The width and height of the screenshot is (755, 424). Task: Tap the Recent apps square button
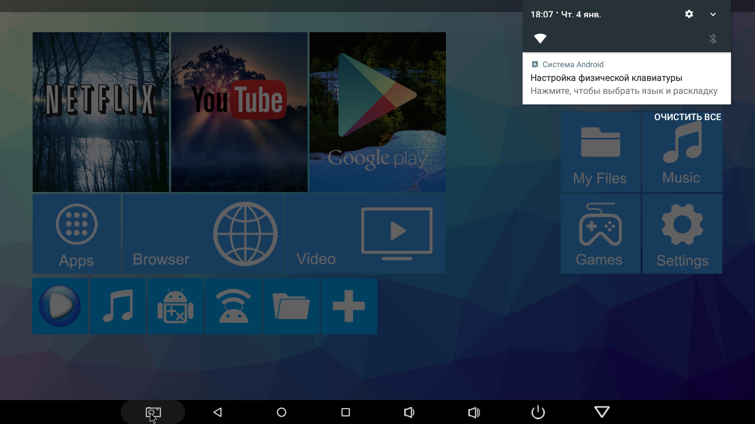pos(346,412)
